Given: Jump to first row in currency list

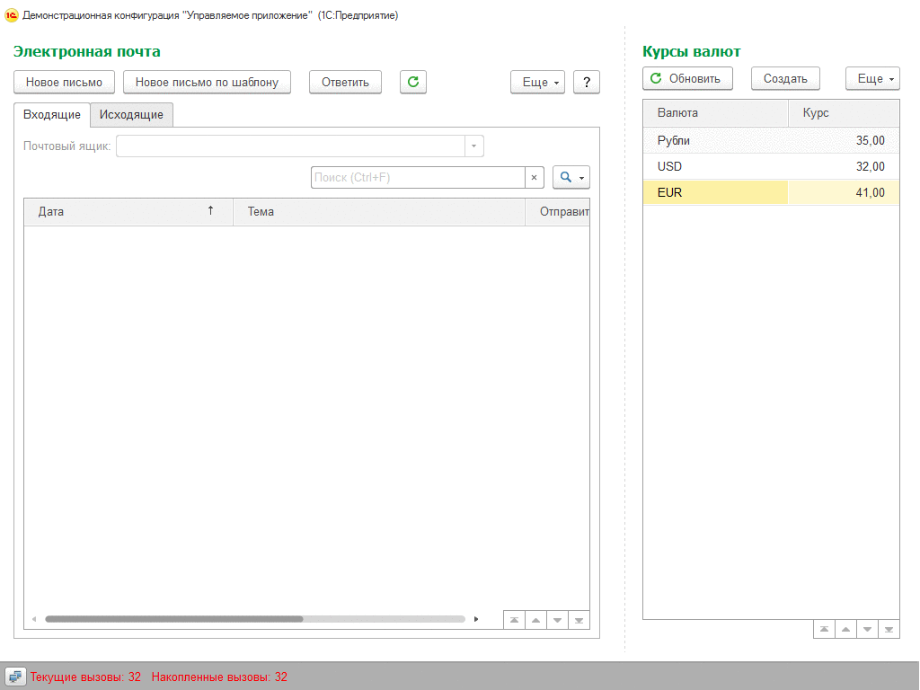Looking at the screenshot, I should click(x=824, y=629).
